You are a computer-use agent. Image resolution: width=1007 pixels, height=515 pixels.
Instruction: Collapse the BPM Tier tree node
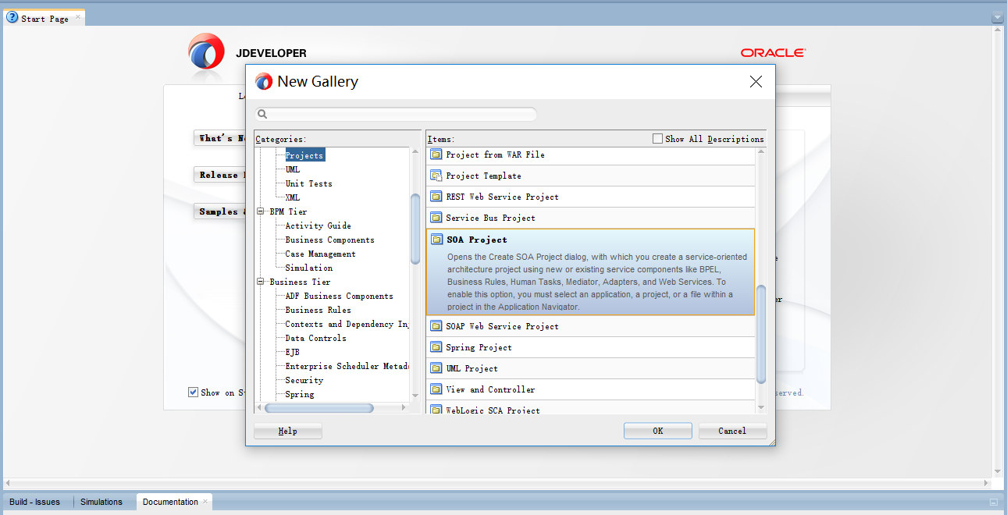(261, 211)
